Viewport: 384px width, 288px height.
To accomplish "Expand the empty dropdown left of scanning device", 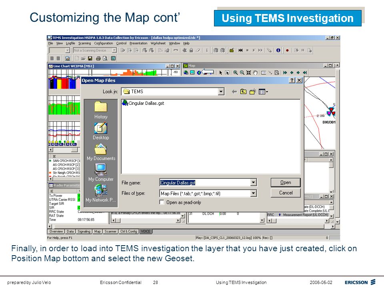I will pyautogui.click(x=68, y=50).
